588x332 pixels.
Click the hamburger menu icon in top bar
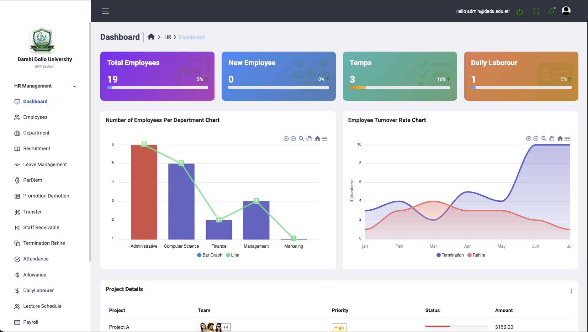click(106, 11)
